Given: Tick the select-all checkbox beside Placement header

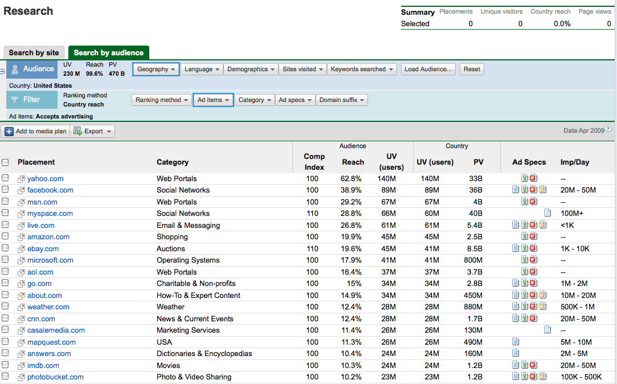Looking at the screenshot, I should [6, 162].
